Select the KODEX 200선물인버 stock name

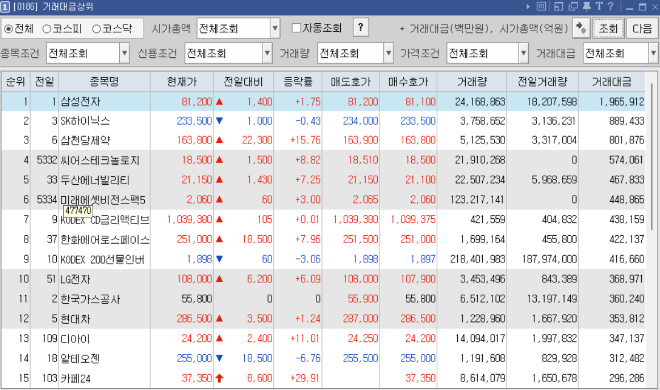pos(102,259)
